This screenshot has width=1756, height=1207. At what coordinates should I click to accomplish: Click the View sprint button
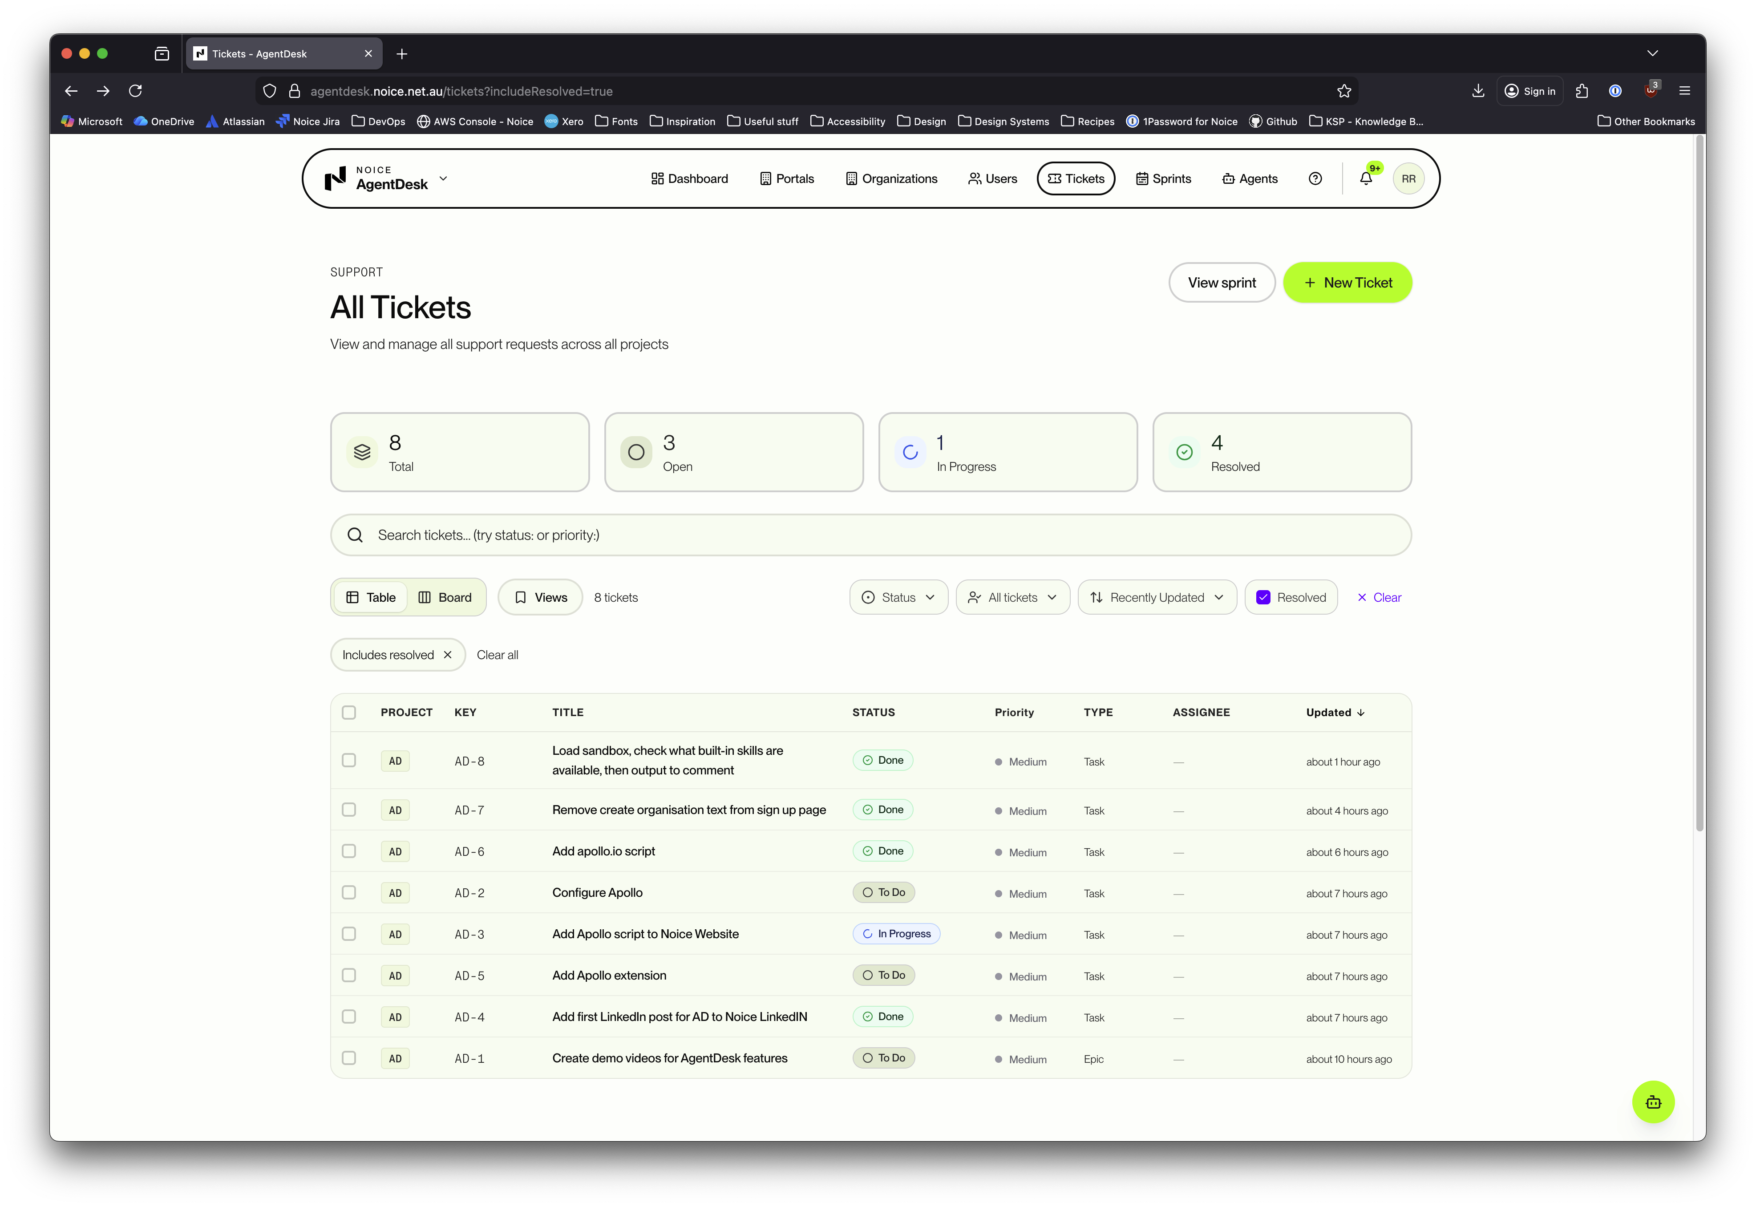[x=1222, y=282]
